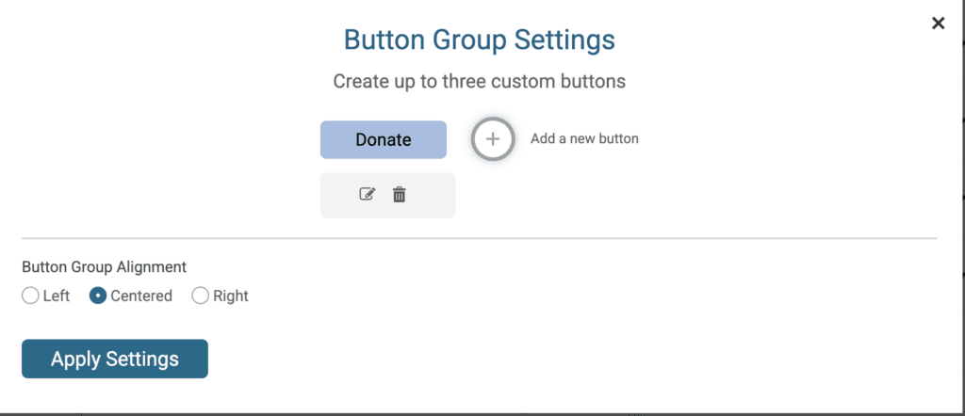Screen dimensions: 965x416
Task: Close the Button Group Settings dialog
Action: click(938, 24)
